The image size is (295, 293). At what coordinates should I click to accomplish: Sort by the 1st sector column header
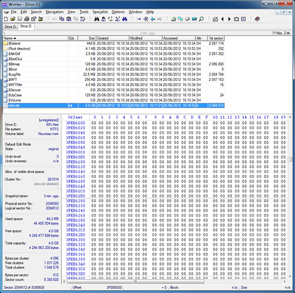[x=216, y=38]
